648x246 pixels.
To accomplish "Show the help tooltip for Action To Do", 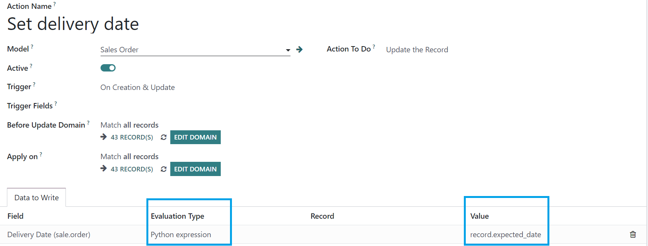I will click(374, 47).
